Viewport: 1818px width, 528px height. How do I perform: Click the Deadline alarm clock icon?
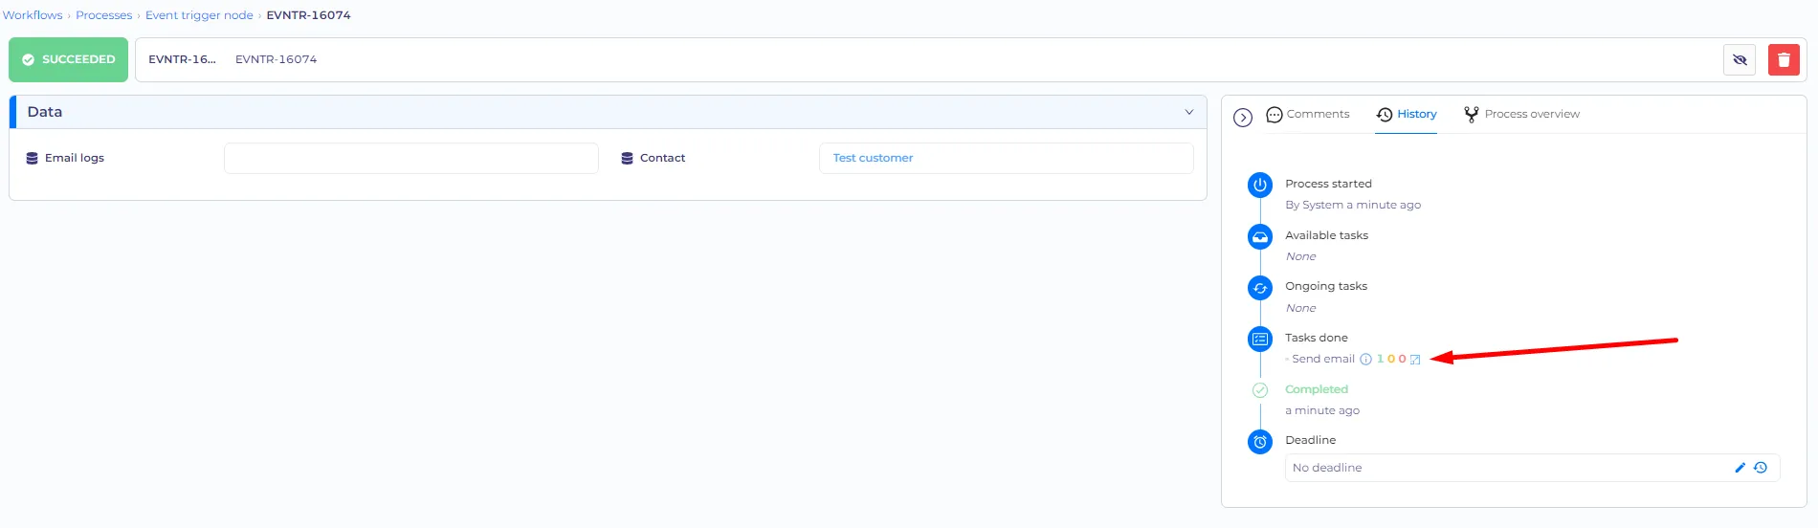coord(1260,442)
